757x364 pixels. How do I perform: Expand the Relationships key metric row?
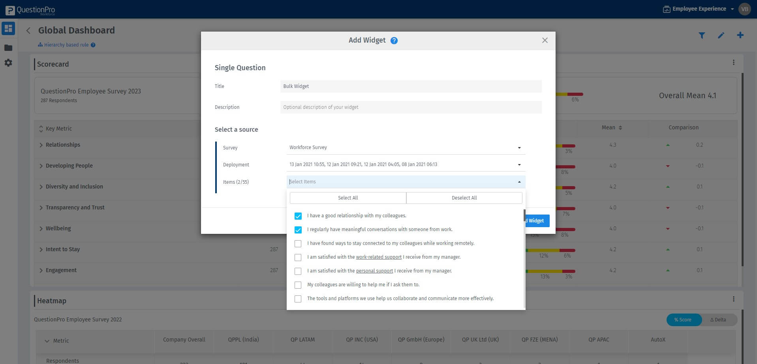[40, 145]
